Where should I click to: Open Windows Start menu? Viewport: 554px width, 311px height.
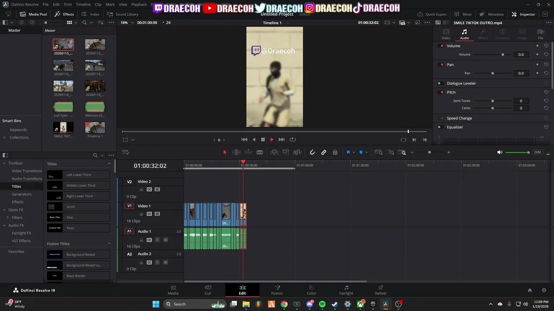[156, 304]
